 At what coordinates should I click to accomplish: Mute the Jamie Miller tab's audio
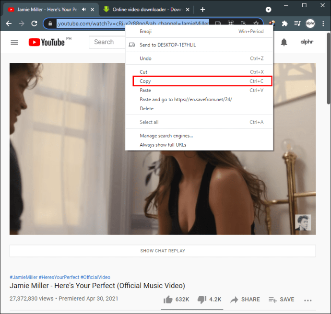[84, 10]
